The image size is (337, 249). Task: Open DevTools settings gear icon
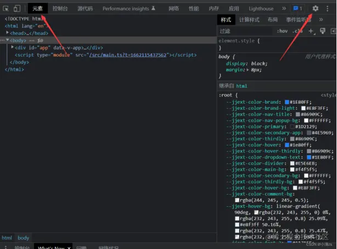[315, 9]
